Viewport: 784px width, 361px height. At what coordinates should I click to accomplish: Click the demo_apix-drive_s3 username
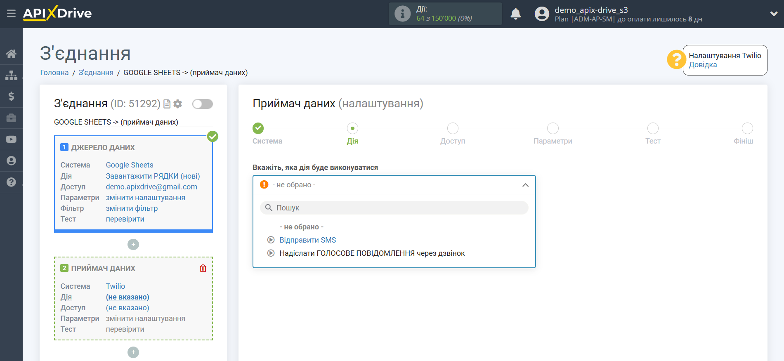[591, 10]
